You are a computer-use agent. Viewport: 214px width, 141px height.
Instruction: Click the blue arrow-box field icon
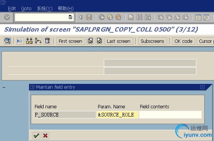(x=20, y=41)
